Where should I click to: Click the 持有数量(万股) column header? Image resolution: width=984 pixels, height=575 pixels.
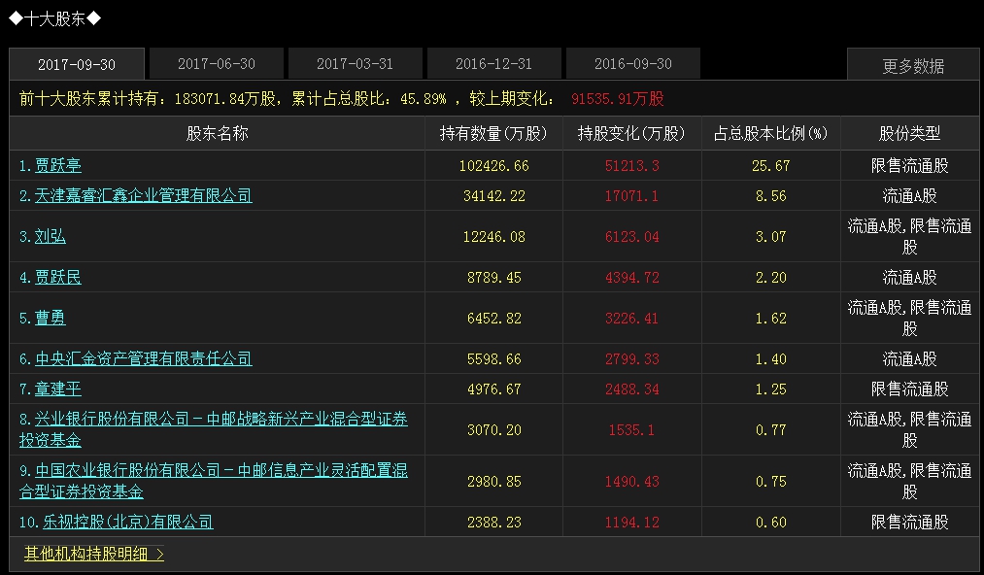coord(493,134)
